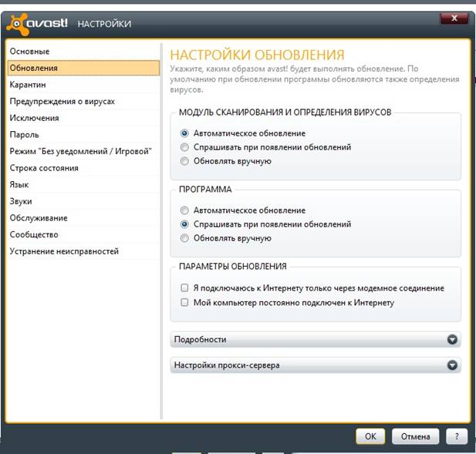The image size is (476, 454).
Task: Expand the Подробности section
Action: click(x=316, y=339)
